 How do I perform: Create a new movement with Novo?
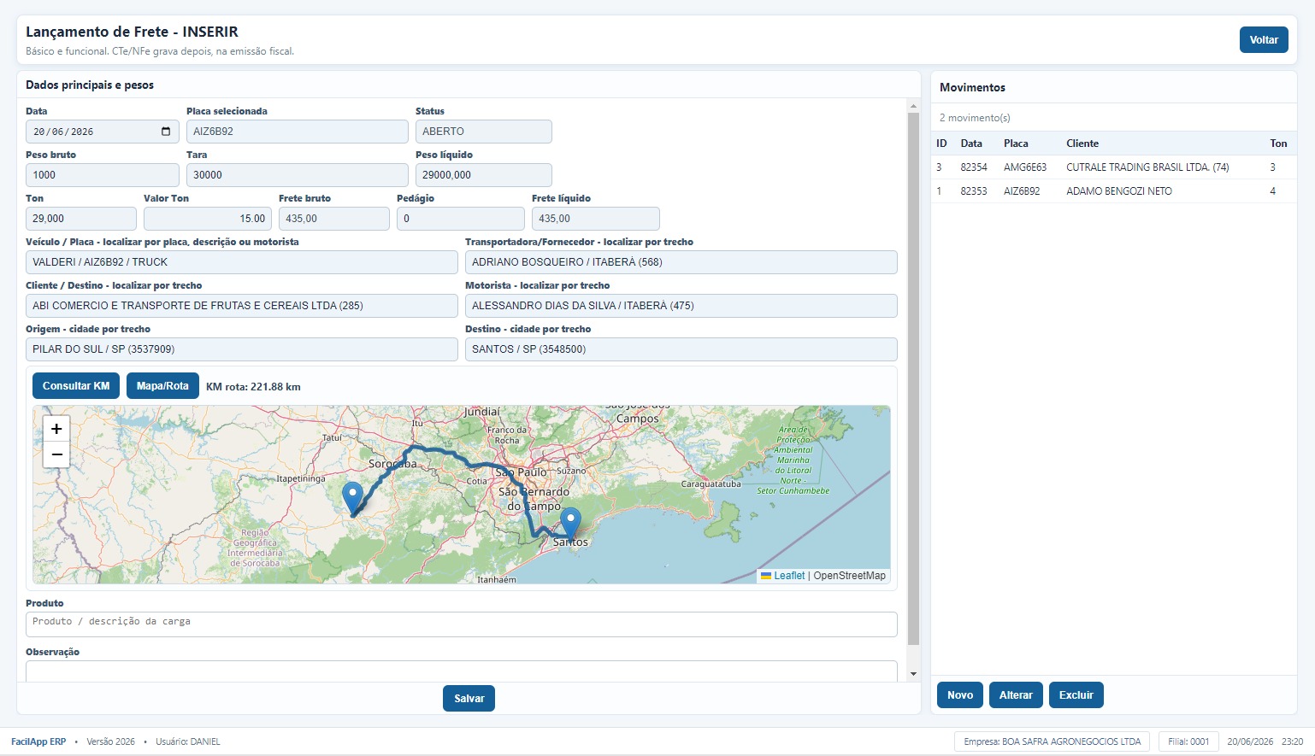coord(960,695)
